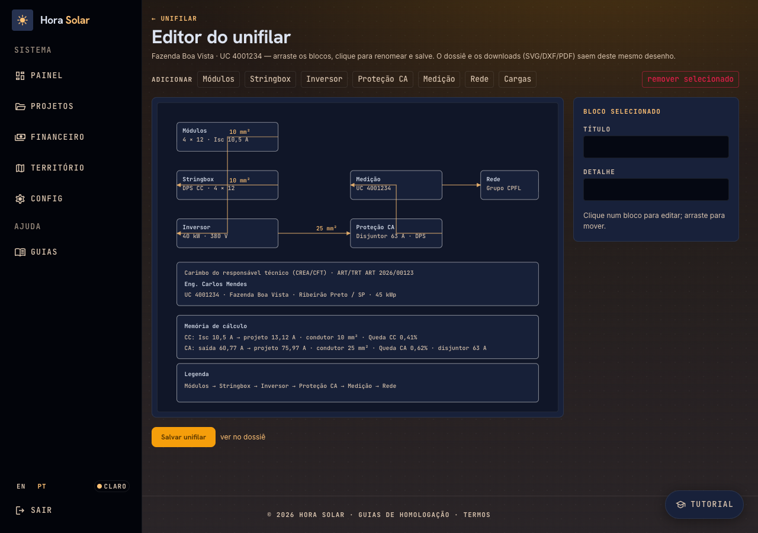758x533 pixels.
Task: Add a Medição block
Action: [x=439, y=79]
